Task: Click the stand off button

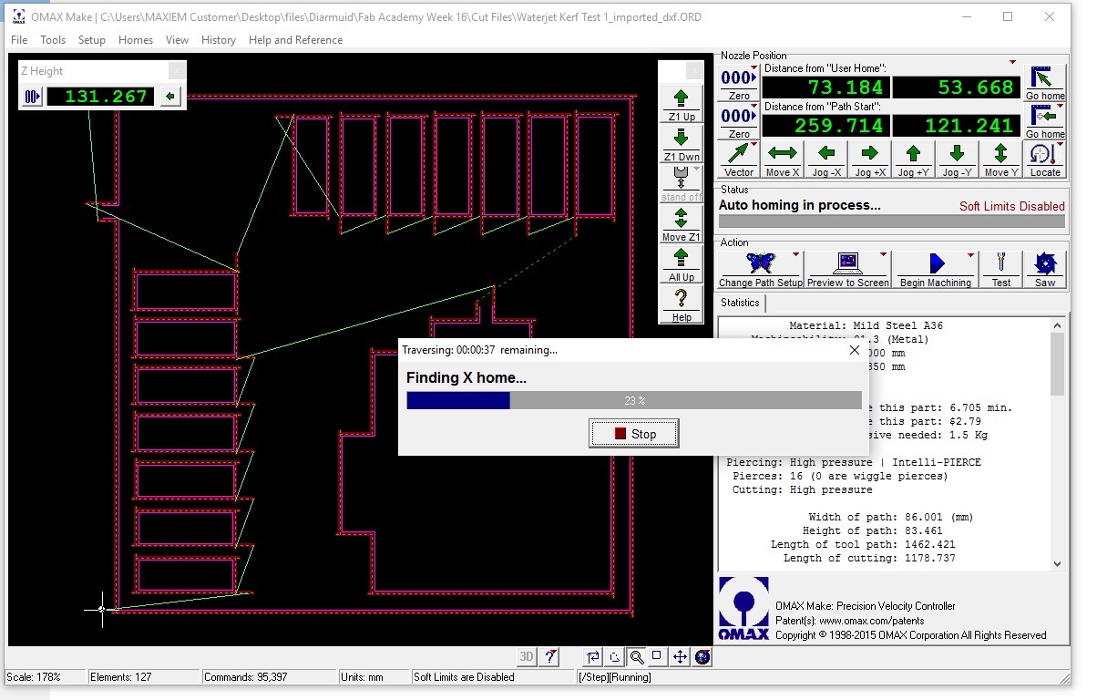Action: (681, 184)
